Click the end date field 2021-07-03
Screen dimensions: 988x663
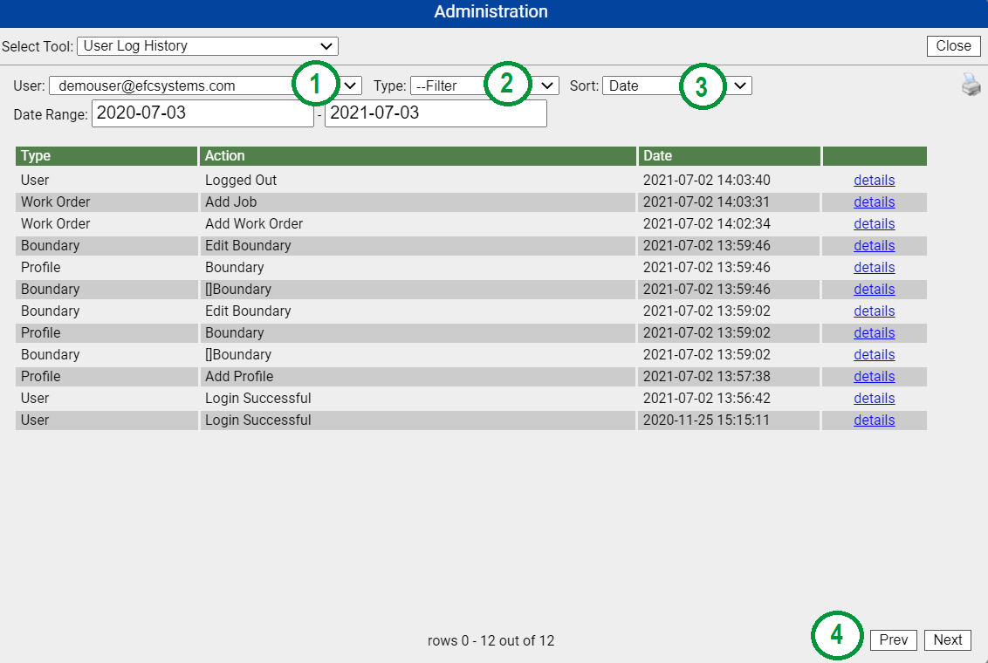click(436, 113)
